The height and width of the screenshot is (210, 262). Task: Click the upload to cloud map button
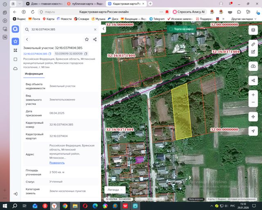tap(253, 66)
